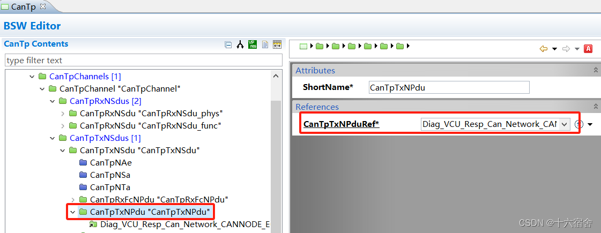Click the folder icon of CanTpRxFcNPdu row
The width and height of the screenshot is (601, 233).
(83, 199)
